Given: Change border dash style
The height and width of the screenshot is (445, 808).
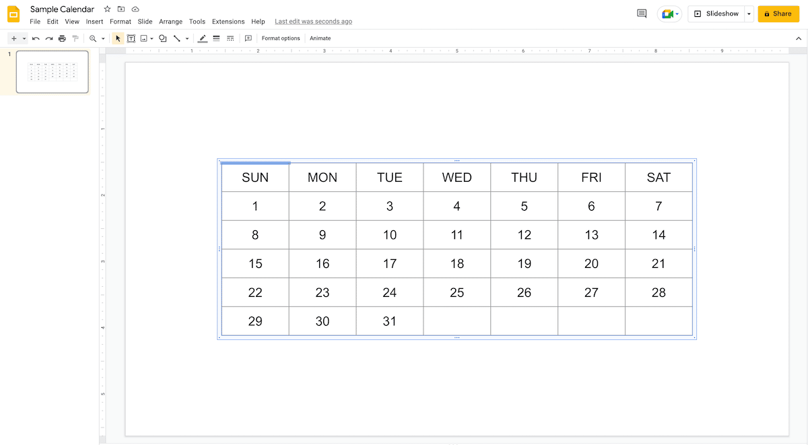Looking at the screenshot, I should click(230, 38).
